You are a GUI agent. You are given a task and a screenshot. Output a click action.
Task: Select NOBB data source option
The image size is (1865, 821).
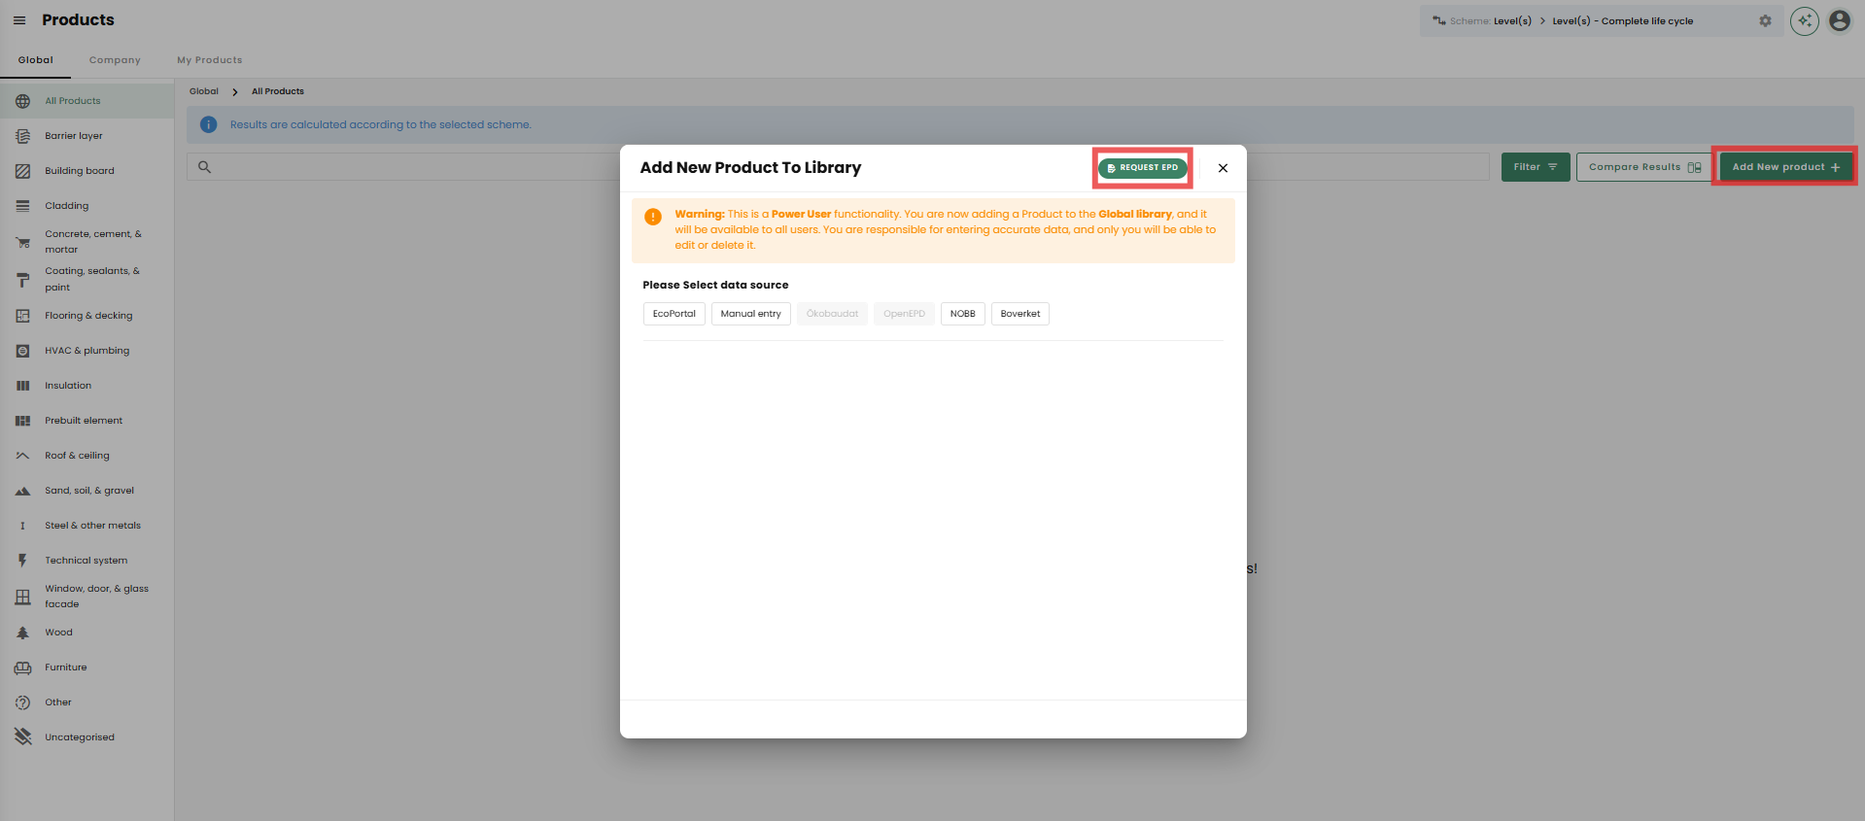coord(962,314)
